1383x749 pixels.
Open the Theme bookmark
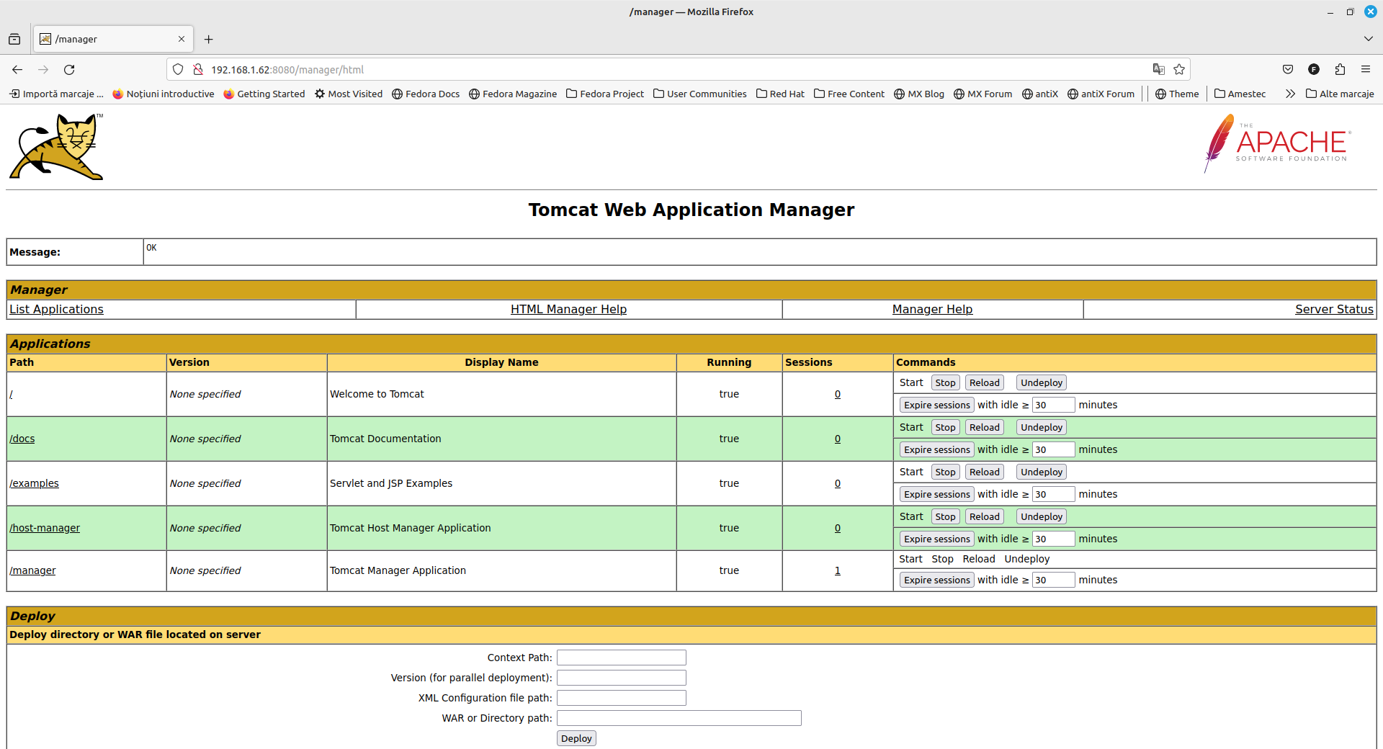point(1177,94)
